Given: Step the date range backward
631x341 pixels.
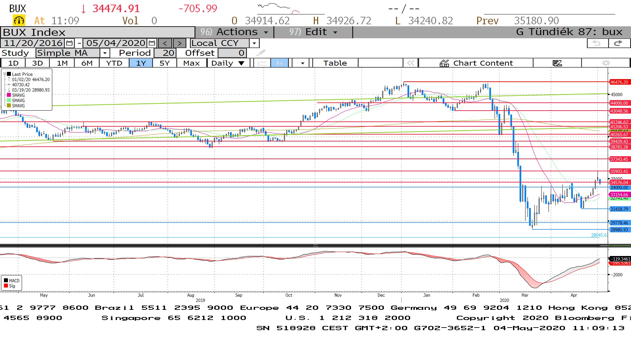Looking at the screenshot, I should 165,43.
